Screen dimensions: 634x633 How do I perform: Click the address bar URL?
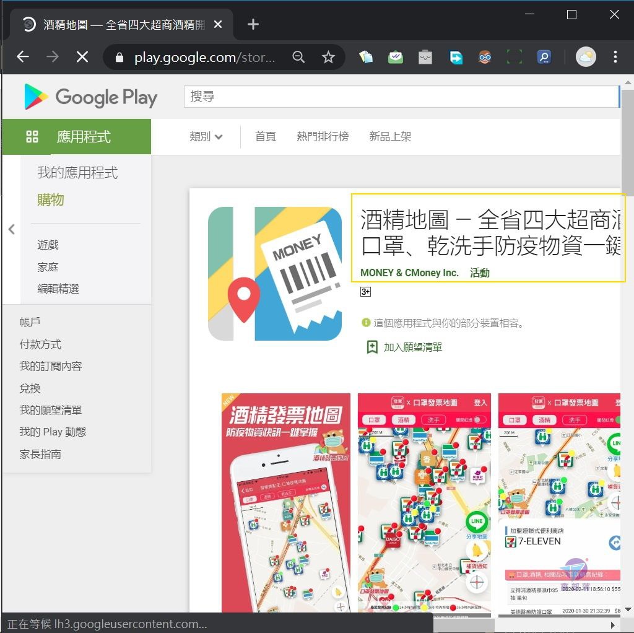[x=204, y=58]
